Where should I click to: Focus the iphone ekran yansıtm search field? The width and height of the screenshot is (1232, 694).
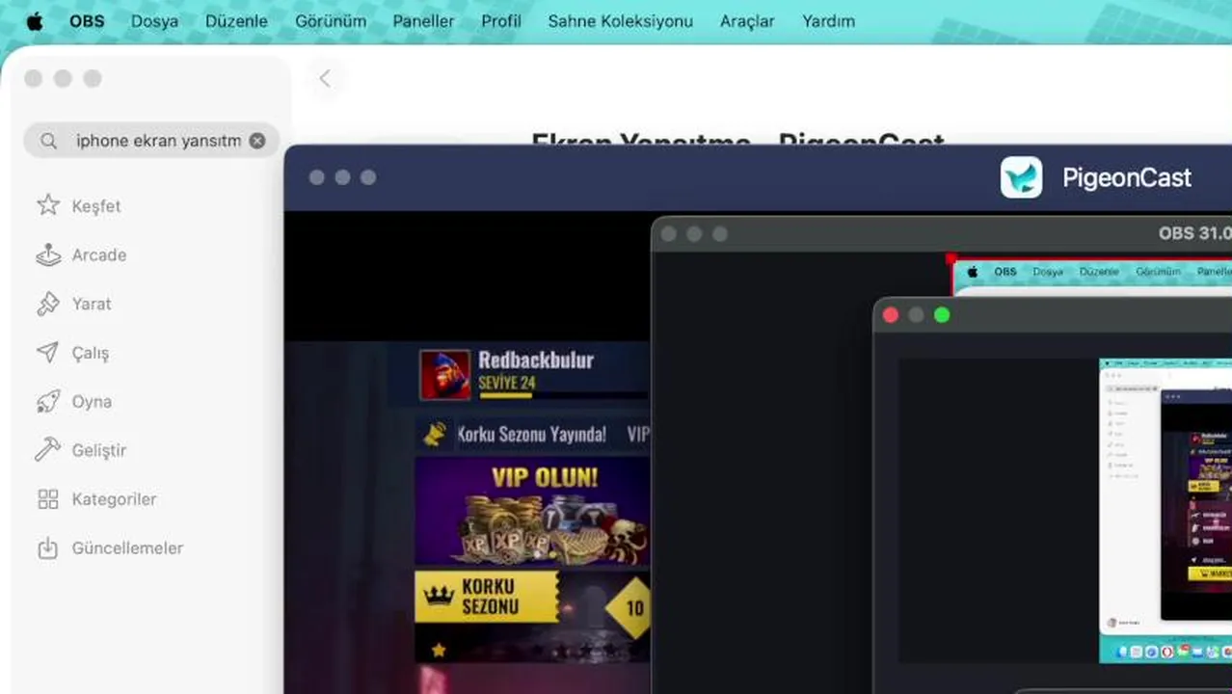151,141
